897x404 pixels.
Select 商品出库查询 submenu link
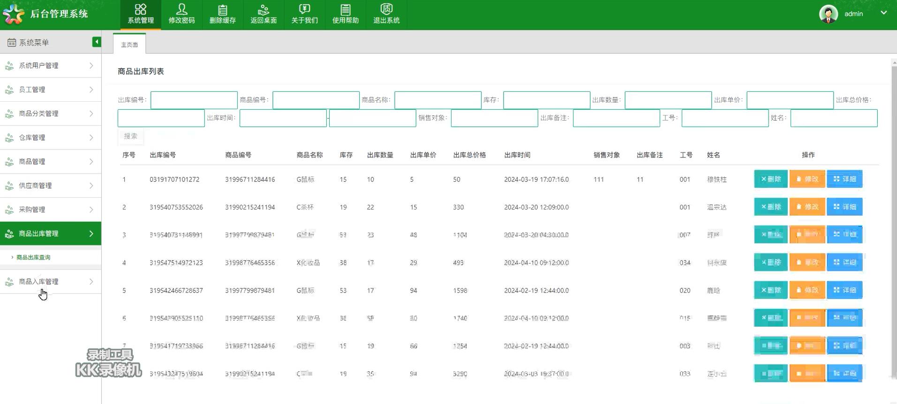tap(33, 257)
